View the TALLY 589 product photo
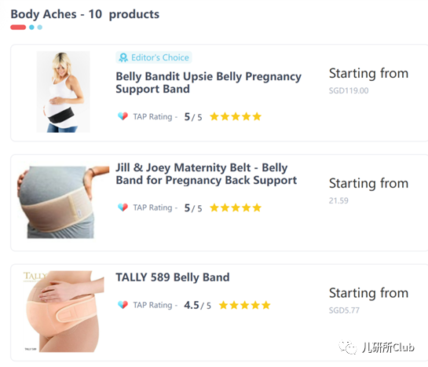Viewport: 428px width, 367px height. [x=64, y=311]
